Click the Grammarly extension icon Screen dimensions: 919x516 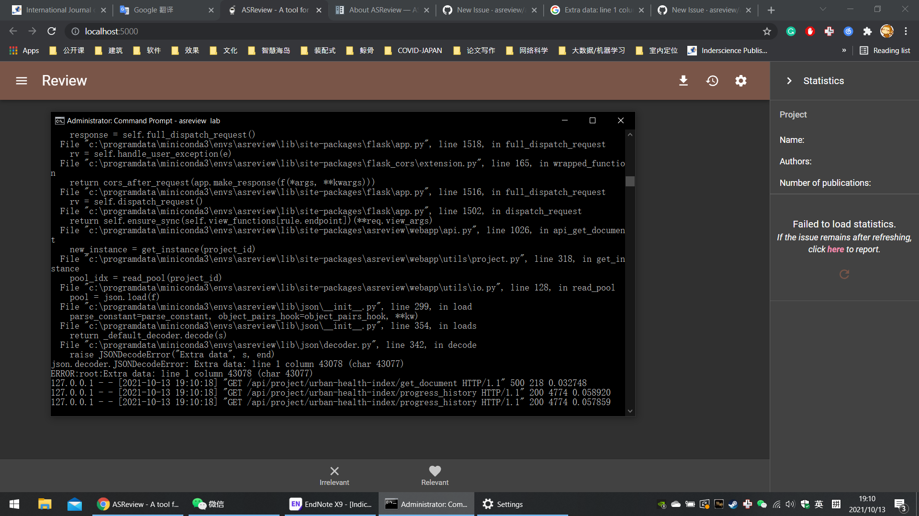tap(791, 31)
